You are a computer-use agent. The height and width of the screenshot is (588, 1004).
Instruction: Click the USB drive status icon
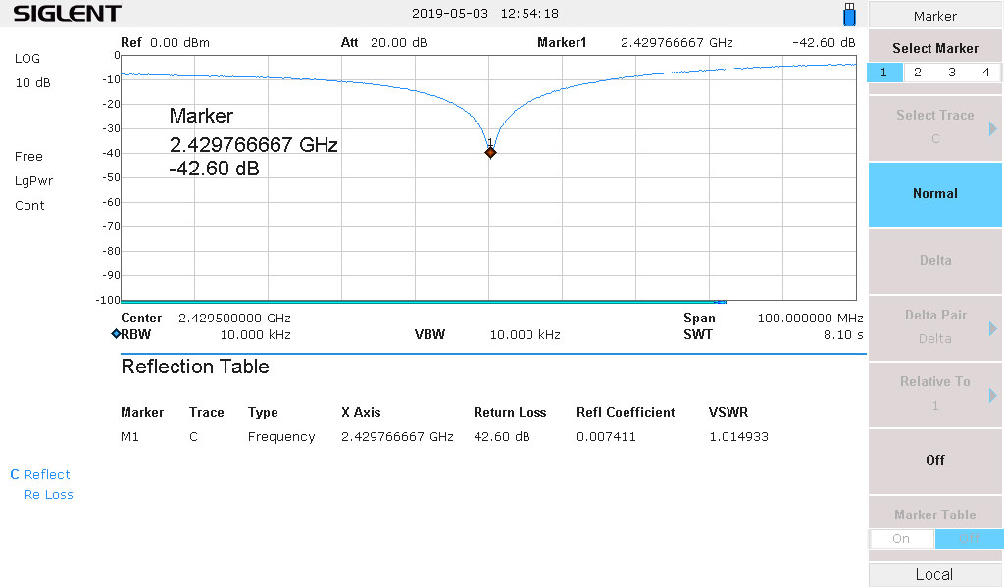[x=849, y=15]
